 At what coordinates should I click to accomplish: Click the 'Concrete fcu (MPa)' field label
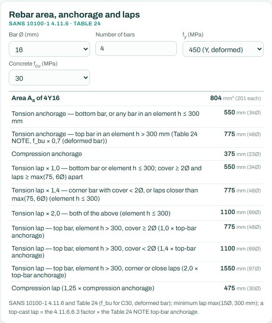(33, 64)
